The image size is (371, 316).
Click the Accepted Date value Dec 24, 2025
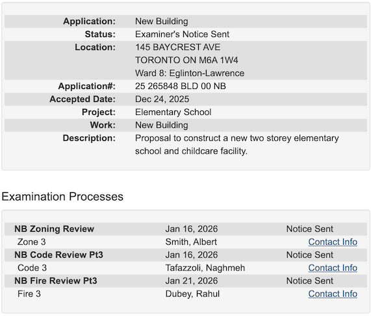pos(162,99)
